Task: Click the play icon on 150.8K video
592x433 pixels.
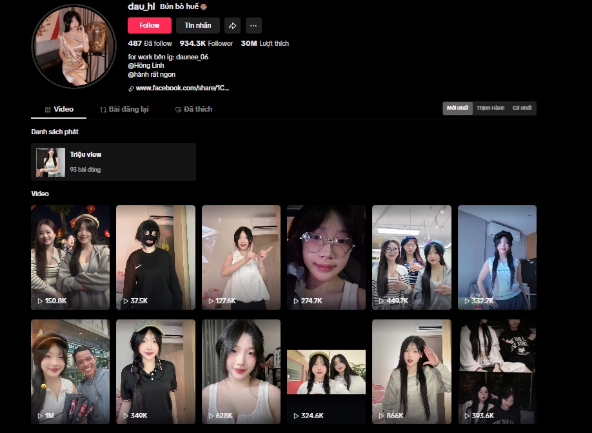Action: [40, 301]
